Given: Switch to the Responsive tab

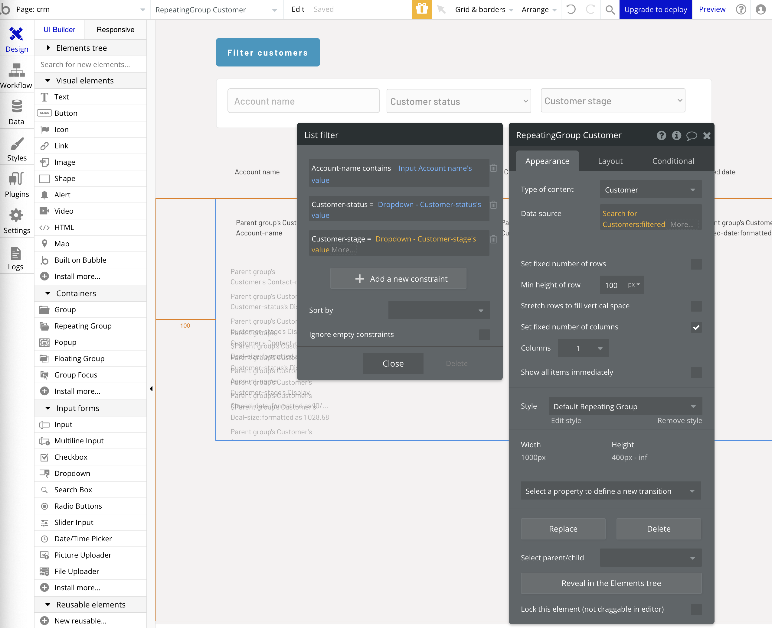Looking at the screenshot, I should coord(115,30).
